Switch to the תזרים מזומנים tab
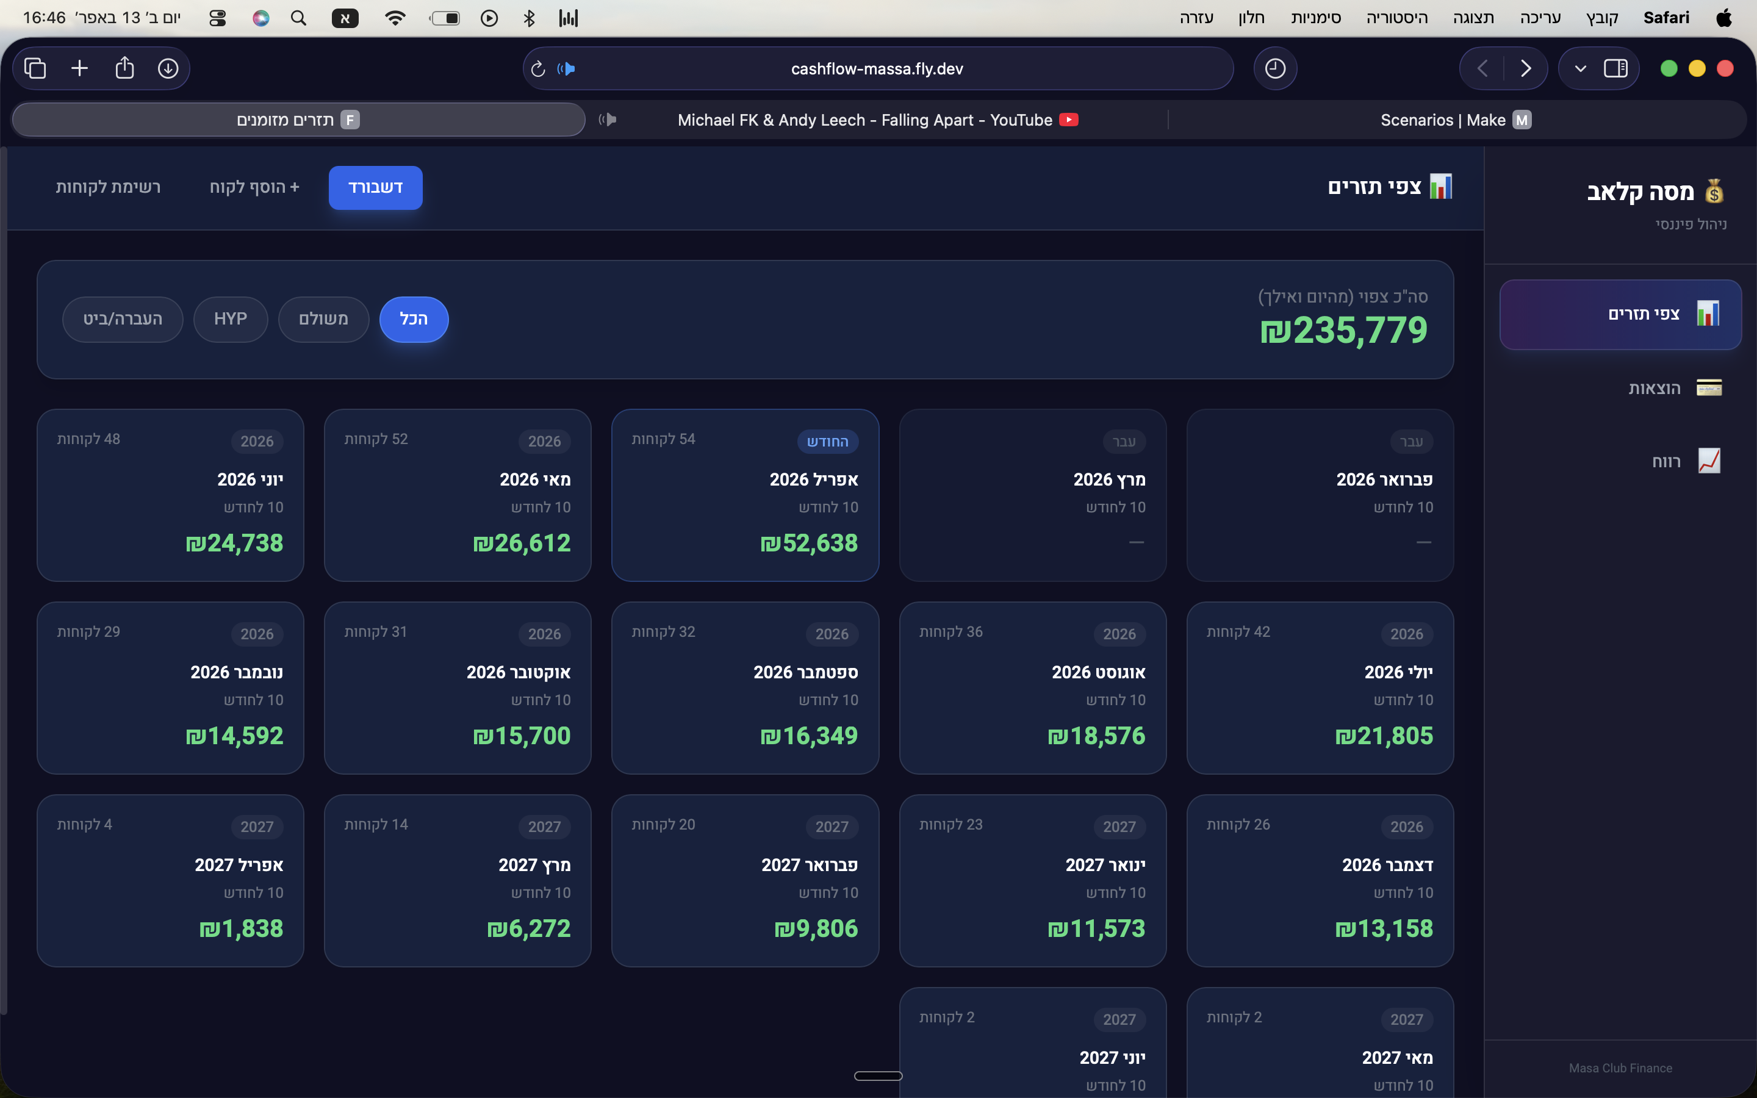This screenshot has height=1098, width=1757. (x=298, y=120)
